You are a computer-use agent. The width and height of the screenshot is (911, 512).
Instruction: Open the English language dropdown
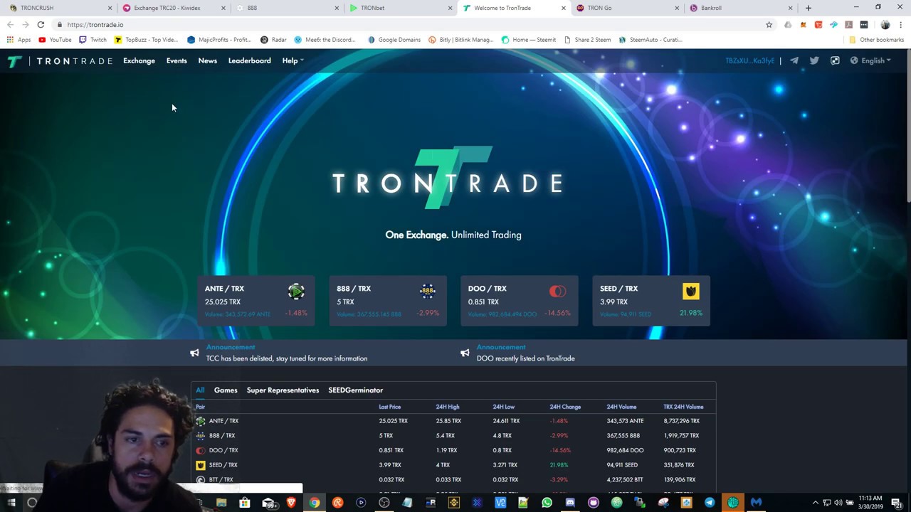click(x=870, y=61)
